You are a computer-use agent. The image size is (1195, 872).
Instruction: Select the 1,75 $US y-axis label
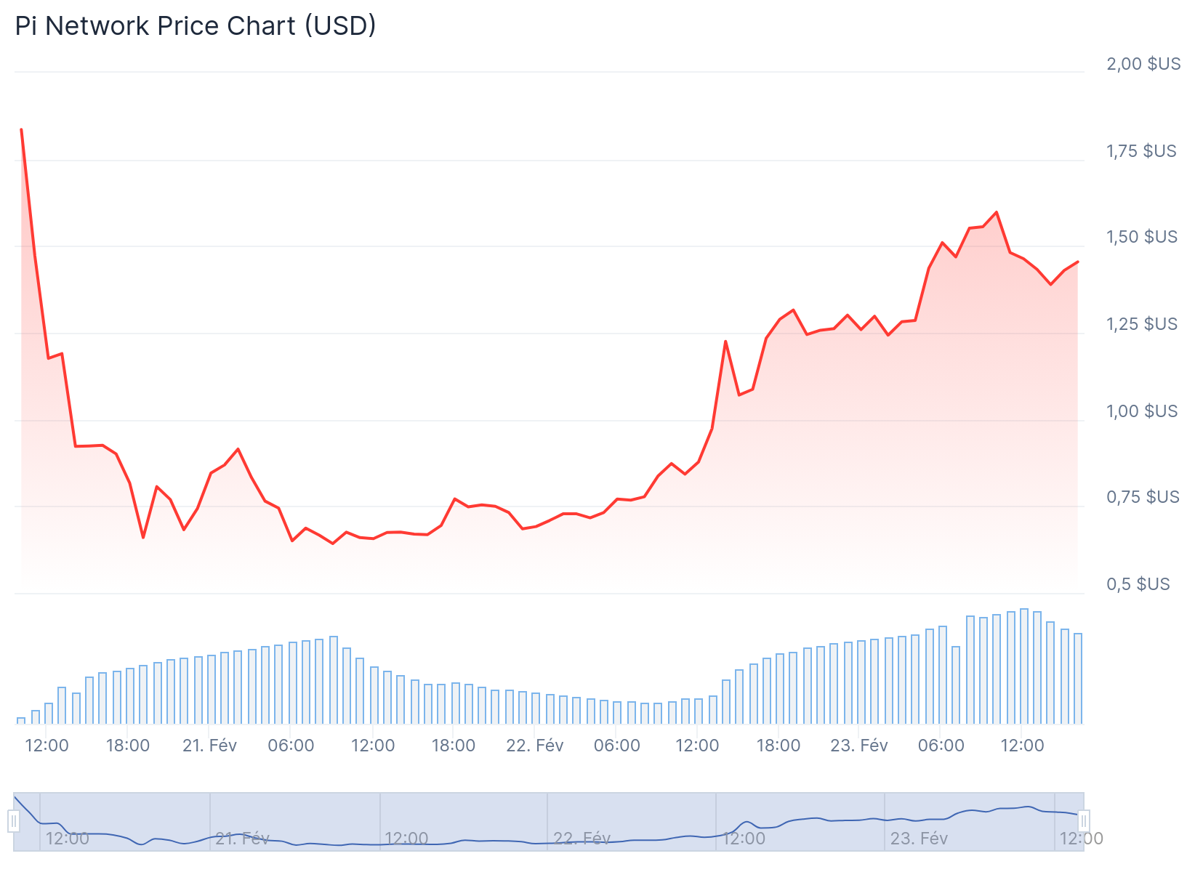click(1141, 151)
